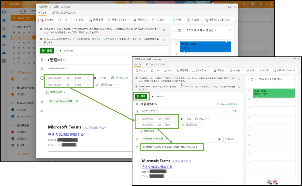This screenshot has width=302, height=186.
Task: Toggle 終日 switch in the 9月9日 window
Action: (183, 119)
